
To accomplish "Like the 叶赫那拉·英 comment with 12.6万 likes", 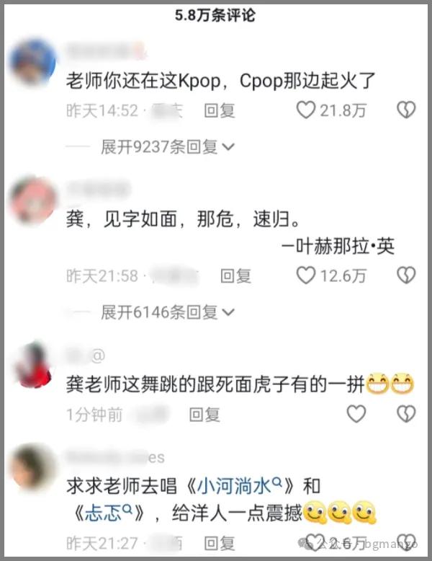I will pos(306,275).
